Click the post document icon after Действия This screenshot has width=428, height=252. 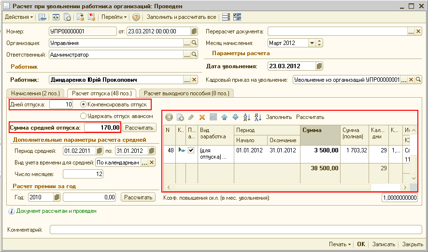43,17
